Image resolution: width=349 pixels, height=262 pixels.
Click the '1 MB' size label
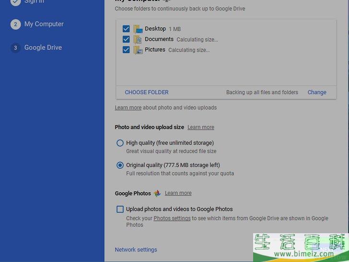pos(174,29)
